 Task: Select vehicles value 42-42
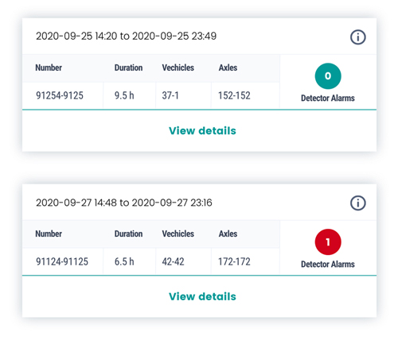coord(173,261)
